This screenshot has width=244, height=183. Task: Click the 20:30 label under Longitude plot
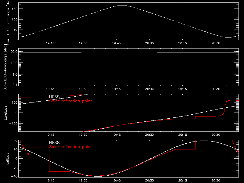pyautogui.click(x=216, y=135)
